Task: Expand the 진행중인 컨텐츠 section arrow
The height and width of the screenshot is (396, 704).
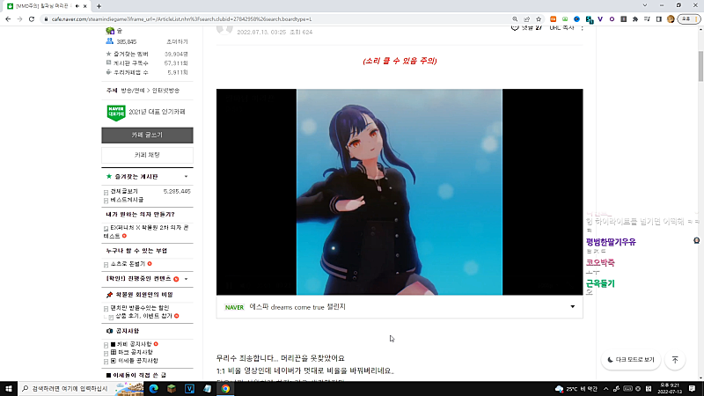Action: pos(186,279)
